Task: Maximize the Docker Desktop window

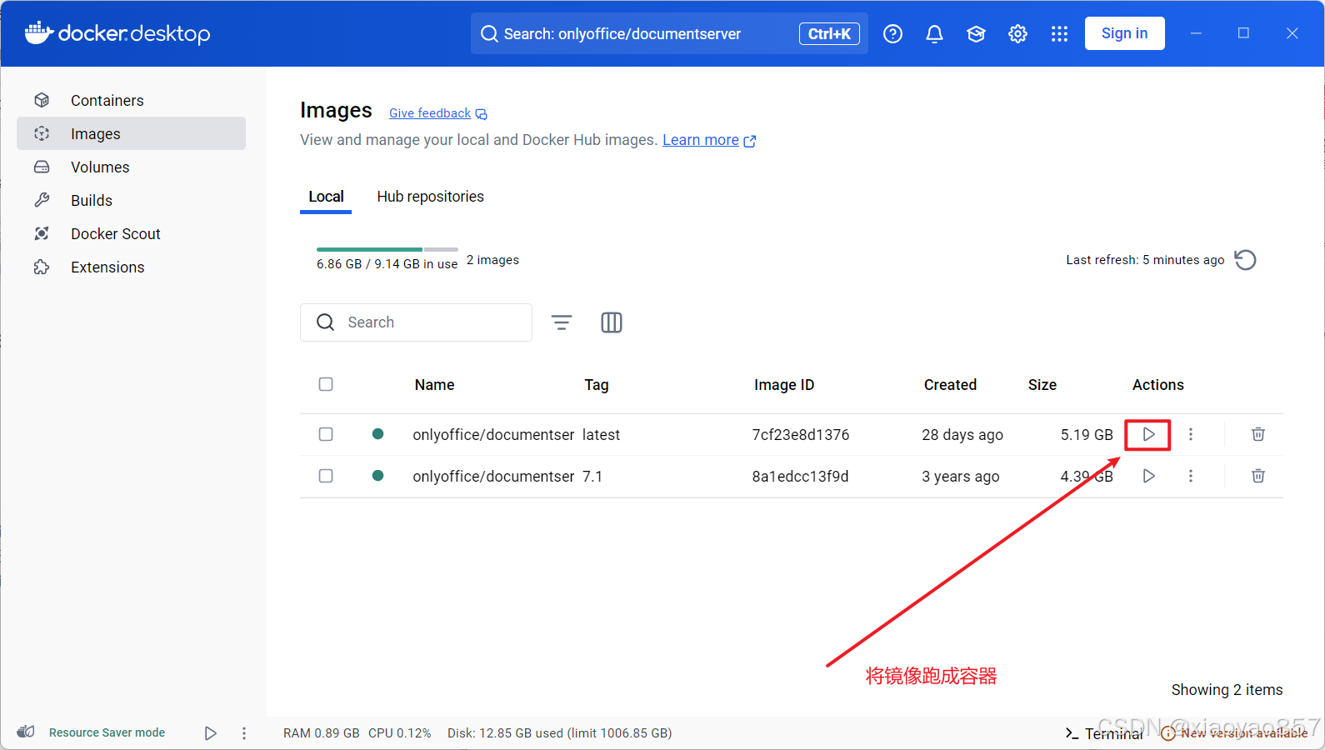Action: tap(1243, 33)
